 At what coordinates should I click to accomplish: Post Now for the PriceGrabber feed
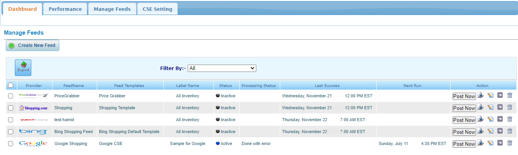(x=464, y=96)
